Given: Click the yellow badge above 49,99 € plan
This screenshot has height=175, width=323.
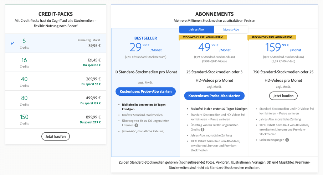Looking at the screenshot, I should click(203, 37).
